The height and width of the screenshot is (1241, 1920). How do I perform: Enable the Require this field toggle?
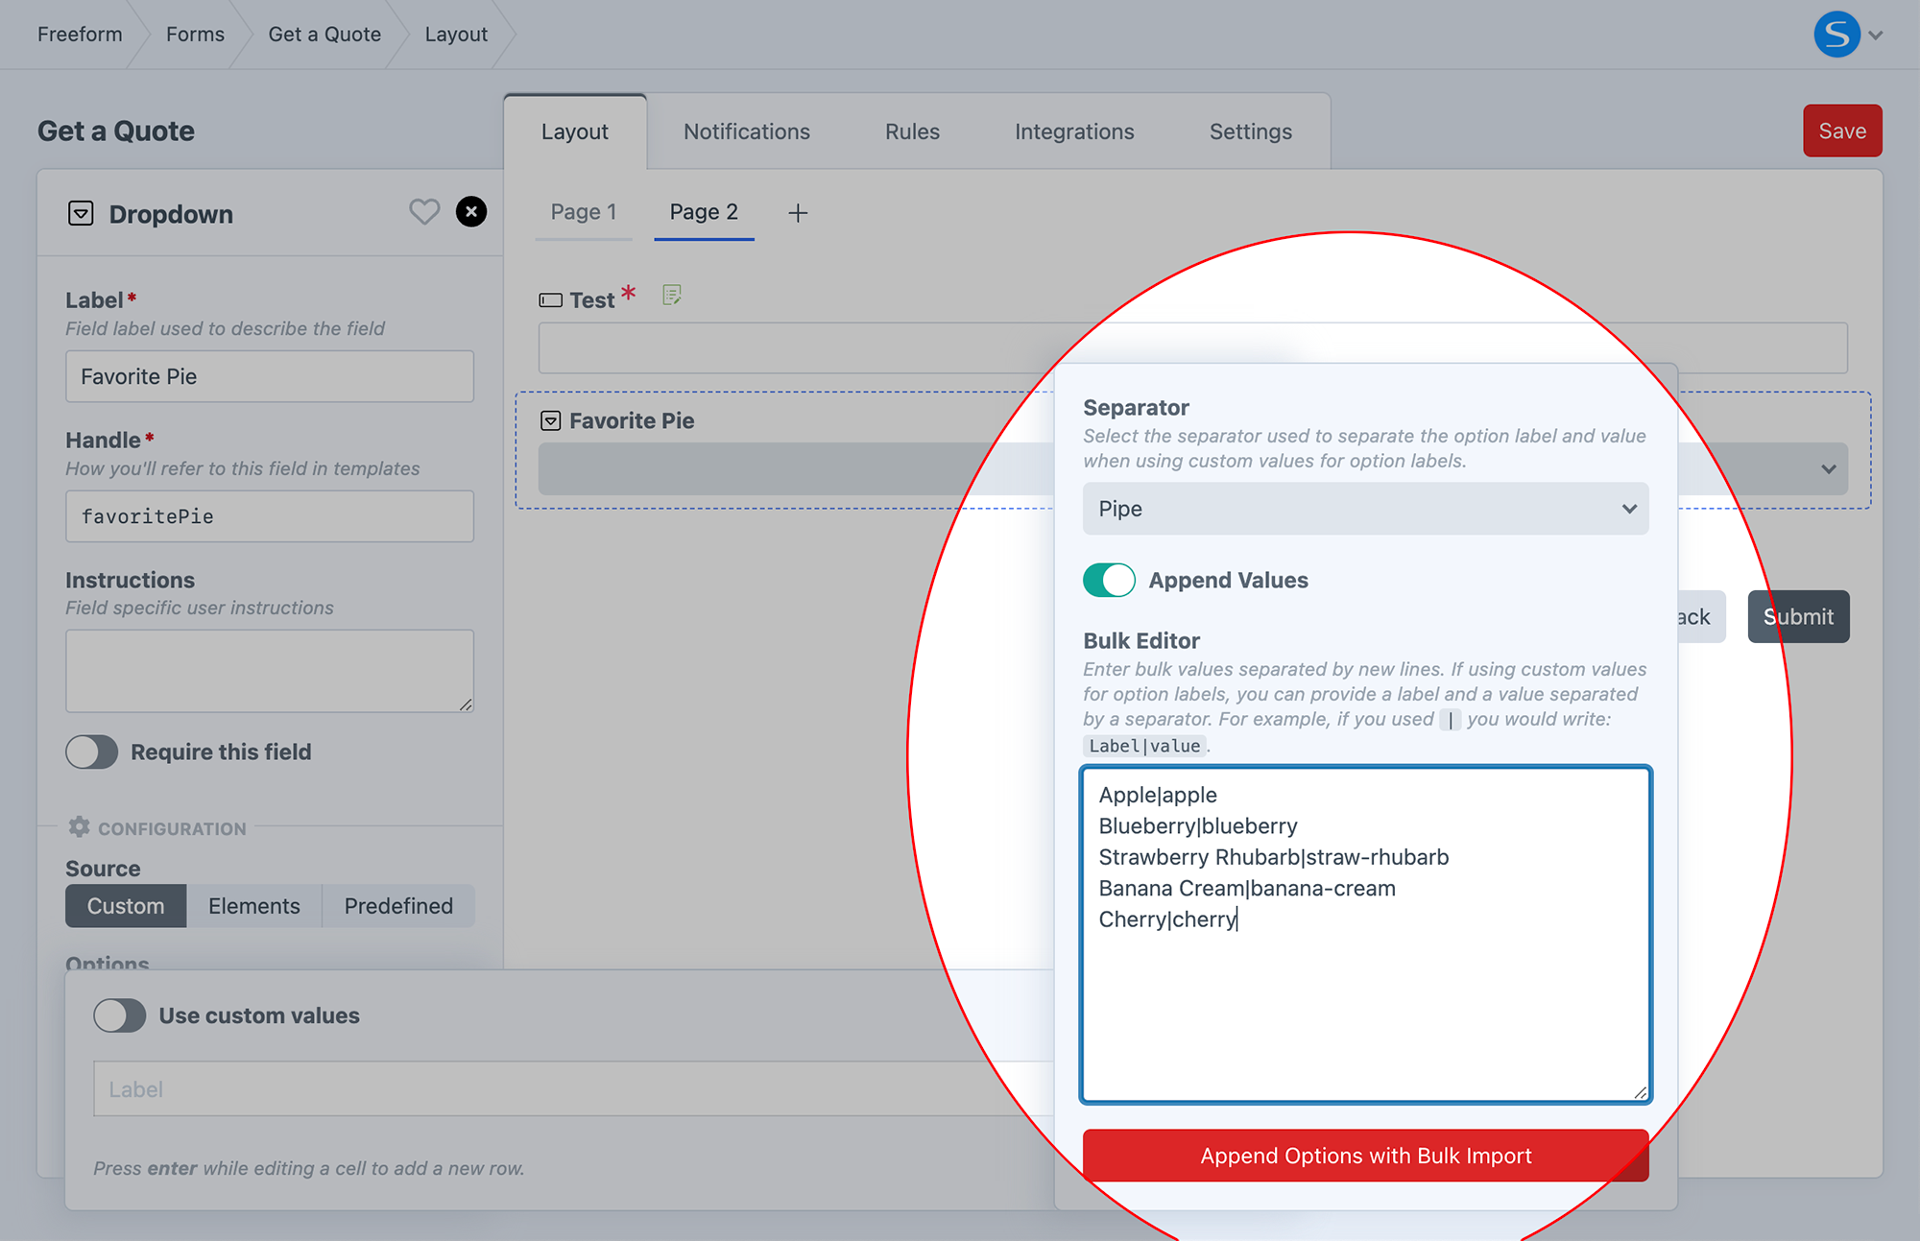click(91, 752)
